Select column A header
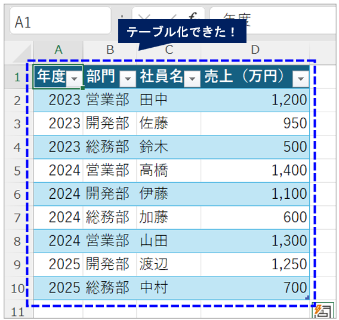 [x=58, y=50]
